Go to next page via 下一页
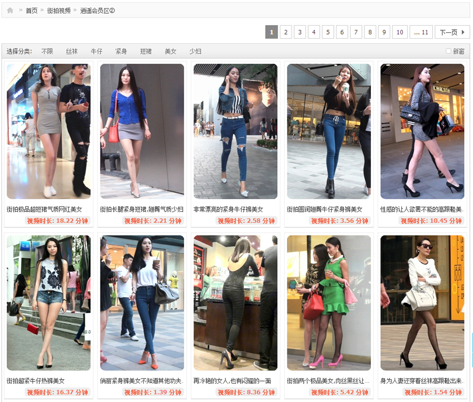473x402 pixels. [452, 32]
